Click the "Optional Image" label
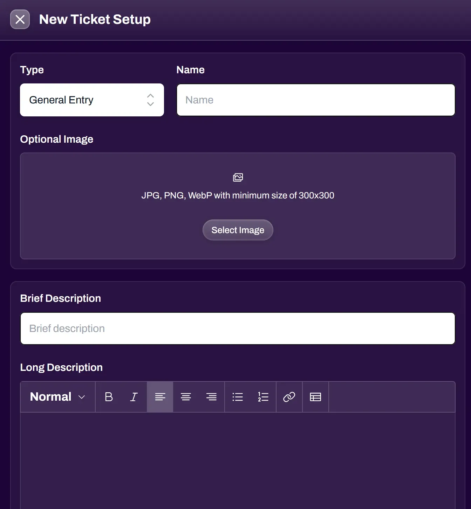The width and height of the screenshot is (471, 509). tap(57, 139)
